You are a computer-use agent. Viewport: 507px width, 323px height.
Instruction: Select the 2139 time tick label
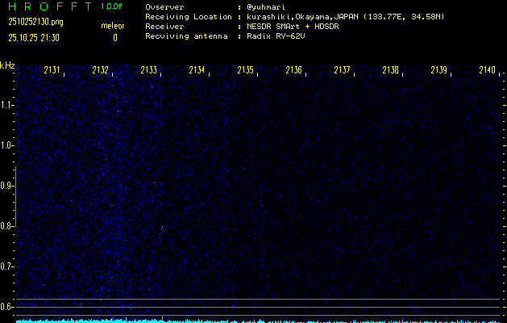click(438, 70)
